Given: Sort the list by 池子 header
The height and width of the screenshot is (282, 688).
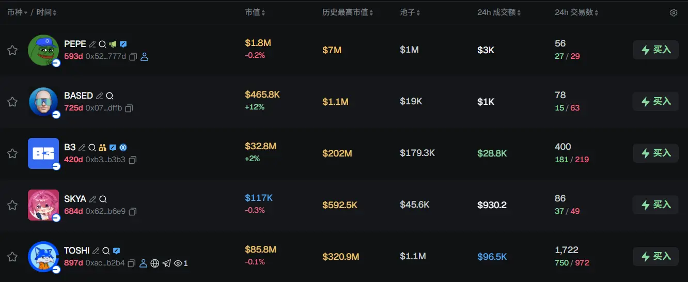Looking at the screenshot, I should [410, 12].
